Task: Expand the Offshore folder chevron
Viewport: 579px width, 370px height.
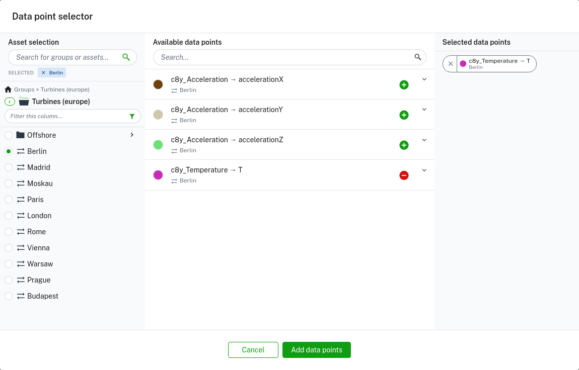Action: [132, 135]
